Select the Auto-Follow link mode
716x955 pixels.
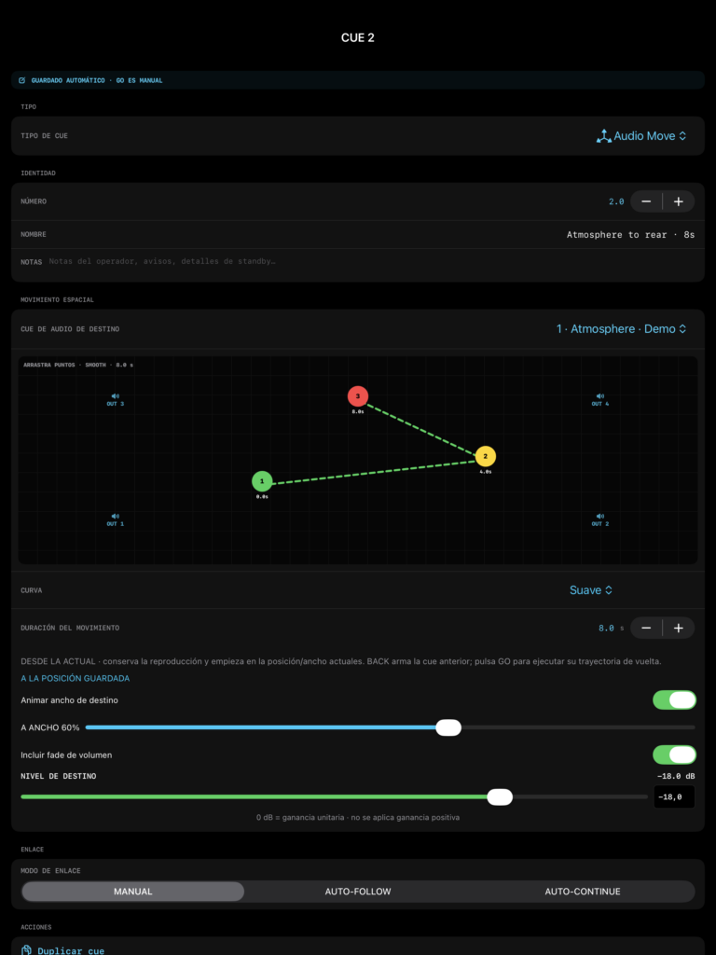358,892
